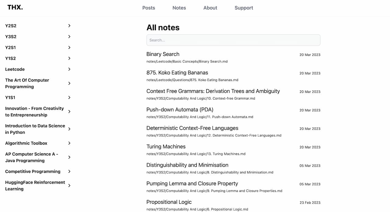
Task: Expand HuggingFace Reinforcement Learning chevron
Action: [69, 185]
